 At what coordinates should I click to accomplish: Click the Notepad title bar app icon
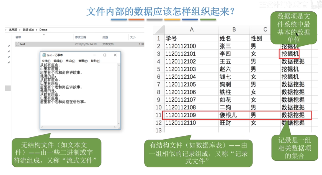(44, 55)
